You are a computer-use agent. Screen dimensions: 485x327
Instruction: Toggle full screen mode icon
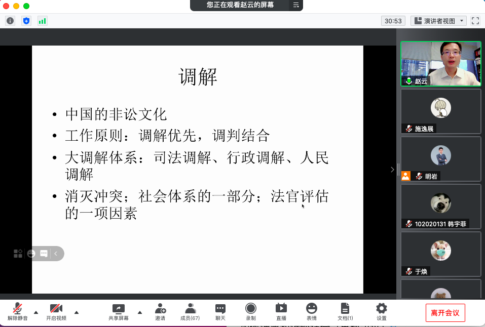(475, 21)
